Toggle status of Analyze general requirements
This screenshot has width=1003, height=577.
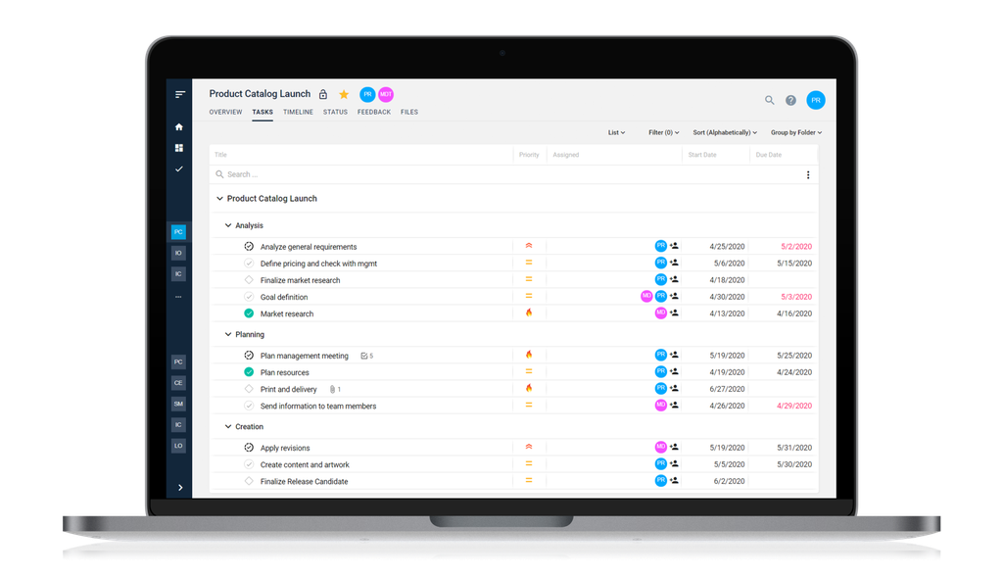click(x=249, y=246)
